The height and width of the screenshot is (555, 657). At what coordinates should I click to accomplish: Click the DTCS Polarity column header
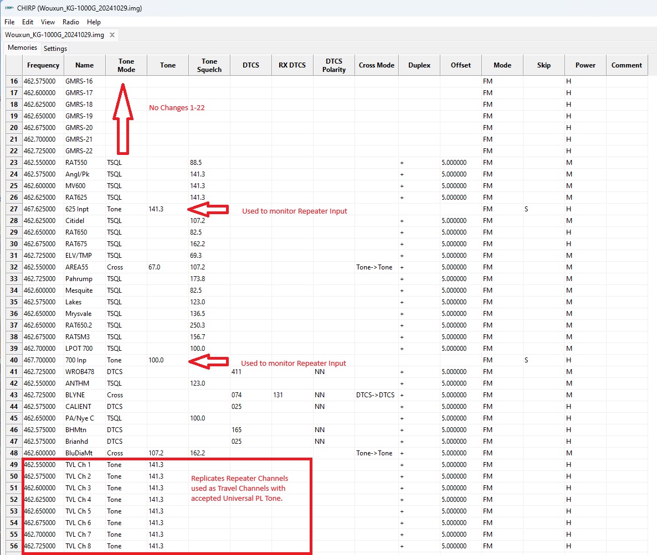[x=334, y=65]
